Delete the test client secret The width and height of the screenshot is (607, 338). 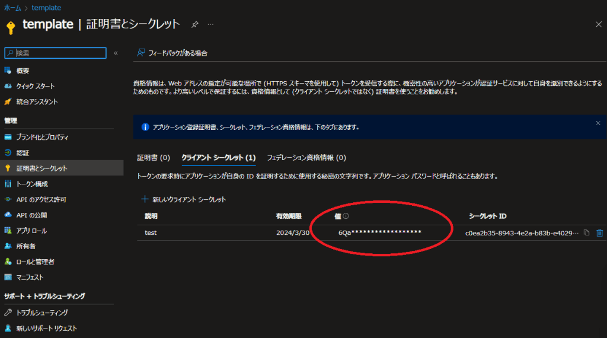(x=599, y=233)
